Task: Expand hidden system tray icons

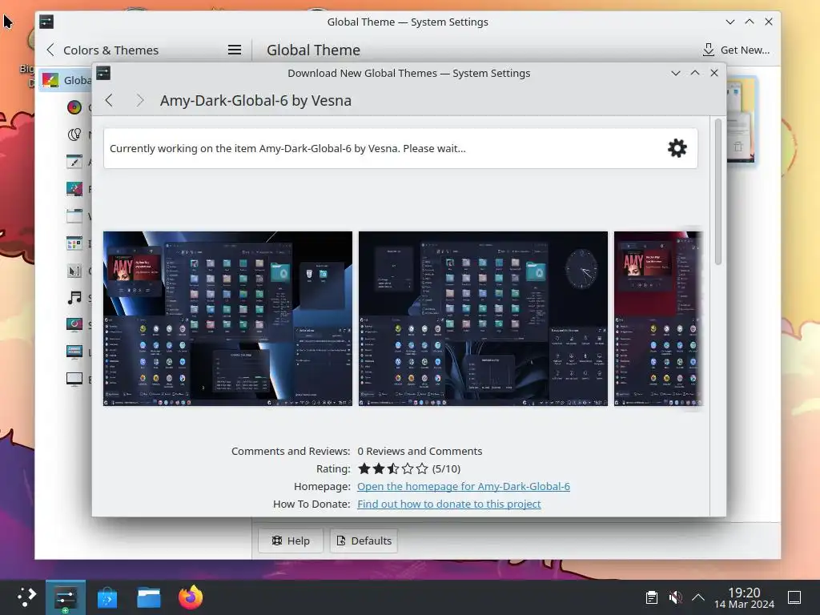Action: click(698, 597)
